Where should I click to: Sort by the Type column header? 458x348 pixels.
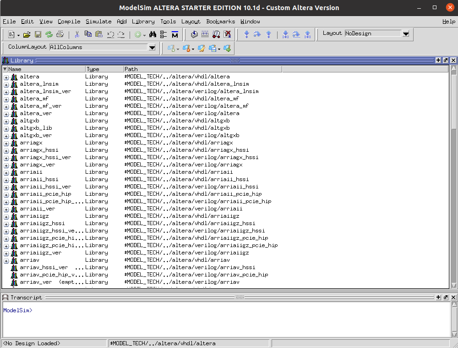coord(104,69)
